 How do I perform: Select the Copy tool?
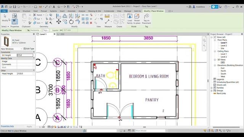65,22
